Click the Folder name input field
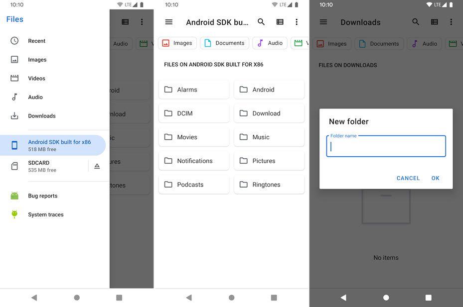The height and width of the screenshot is (307, 463). [x=386, y=146]
